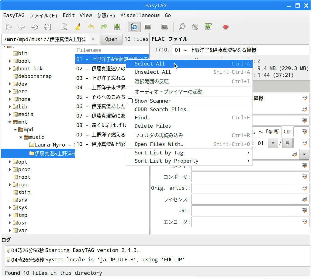Collapse the music folder node
Viewport: 311px width, 279px height.
[21, 137]
